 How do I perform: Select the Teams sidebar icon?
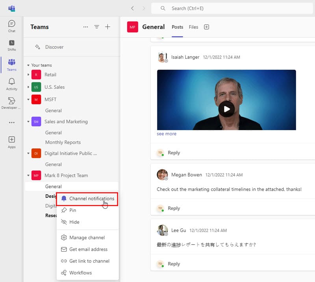point(12,65)
